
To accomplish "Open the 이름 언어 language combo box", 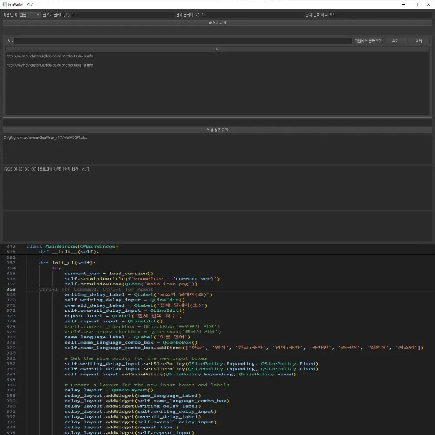I will [30, 15].
